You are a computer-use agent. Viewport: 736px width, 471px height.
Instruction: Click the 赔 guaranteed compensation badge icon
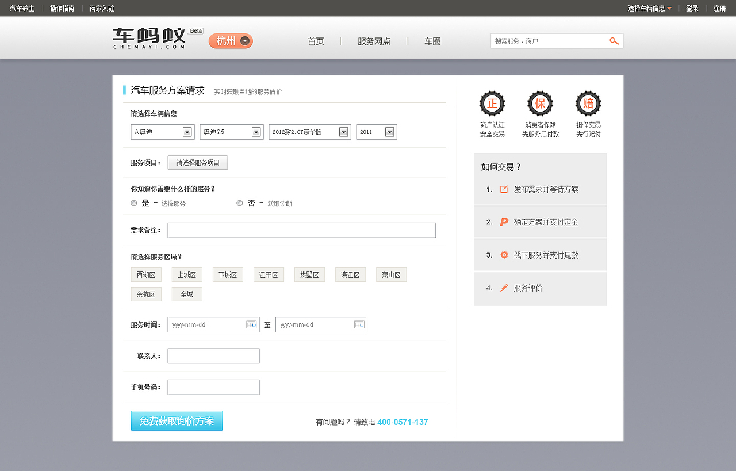(588, 102)
